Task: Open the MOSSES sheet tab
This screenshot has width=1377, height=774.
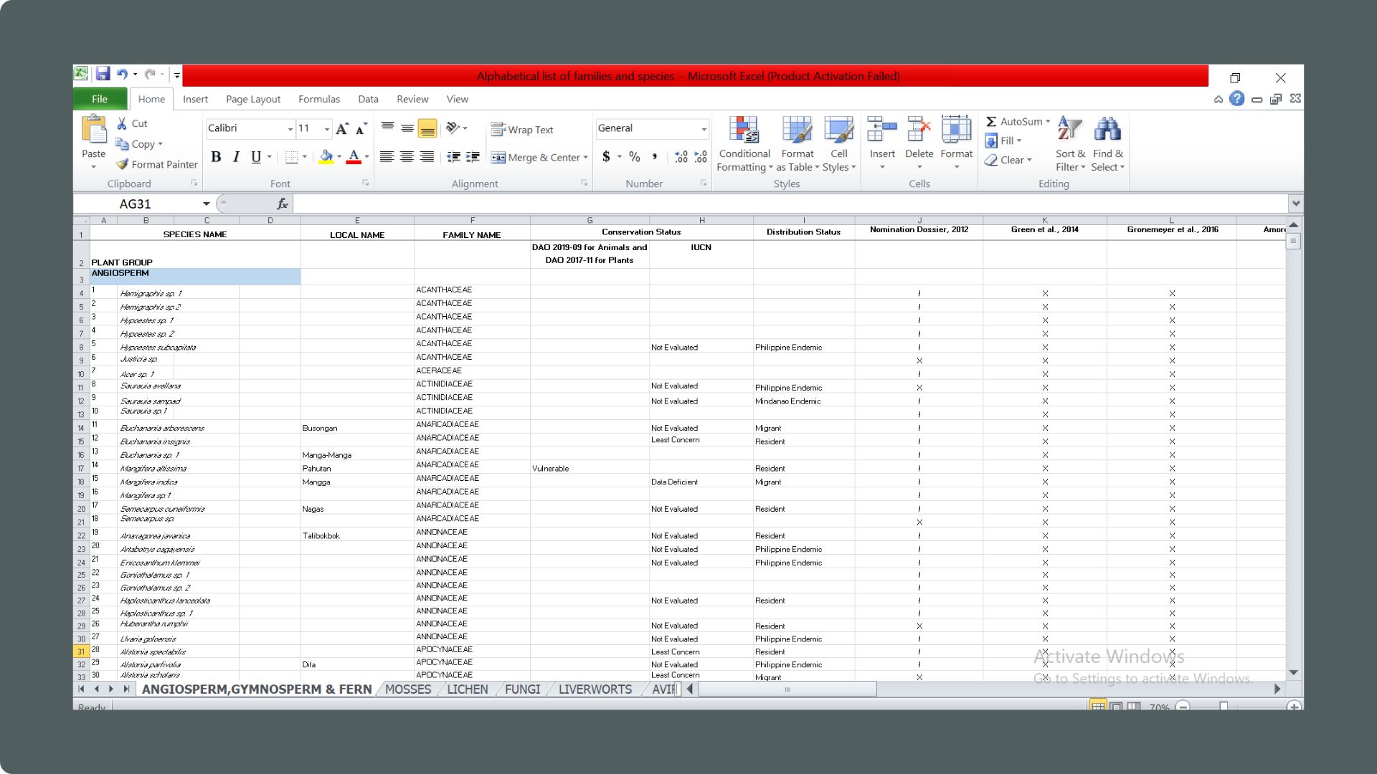Action: 408,689
